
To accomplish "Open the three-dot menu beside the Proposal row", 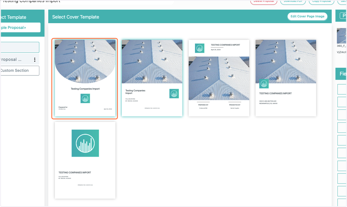I will coord(35,60).
